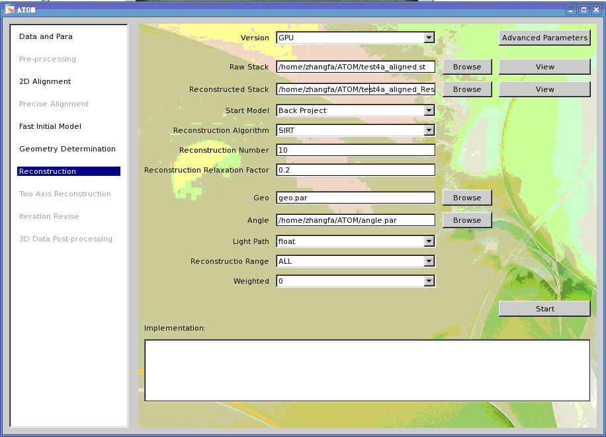Click the Reconstruction Number input field
The width and height of the screenshot is (606, 437).
click(355, 150)
